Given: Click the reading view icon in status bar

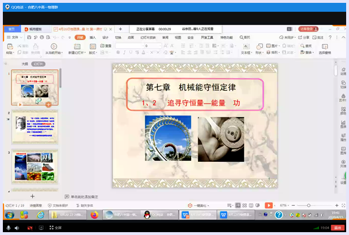Looking at the screenshot, I should coord(251,205).
